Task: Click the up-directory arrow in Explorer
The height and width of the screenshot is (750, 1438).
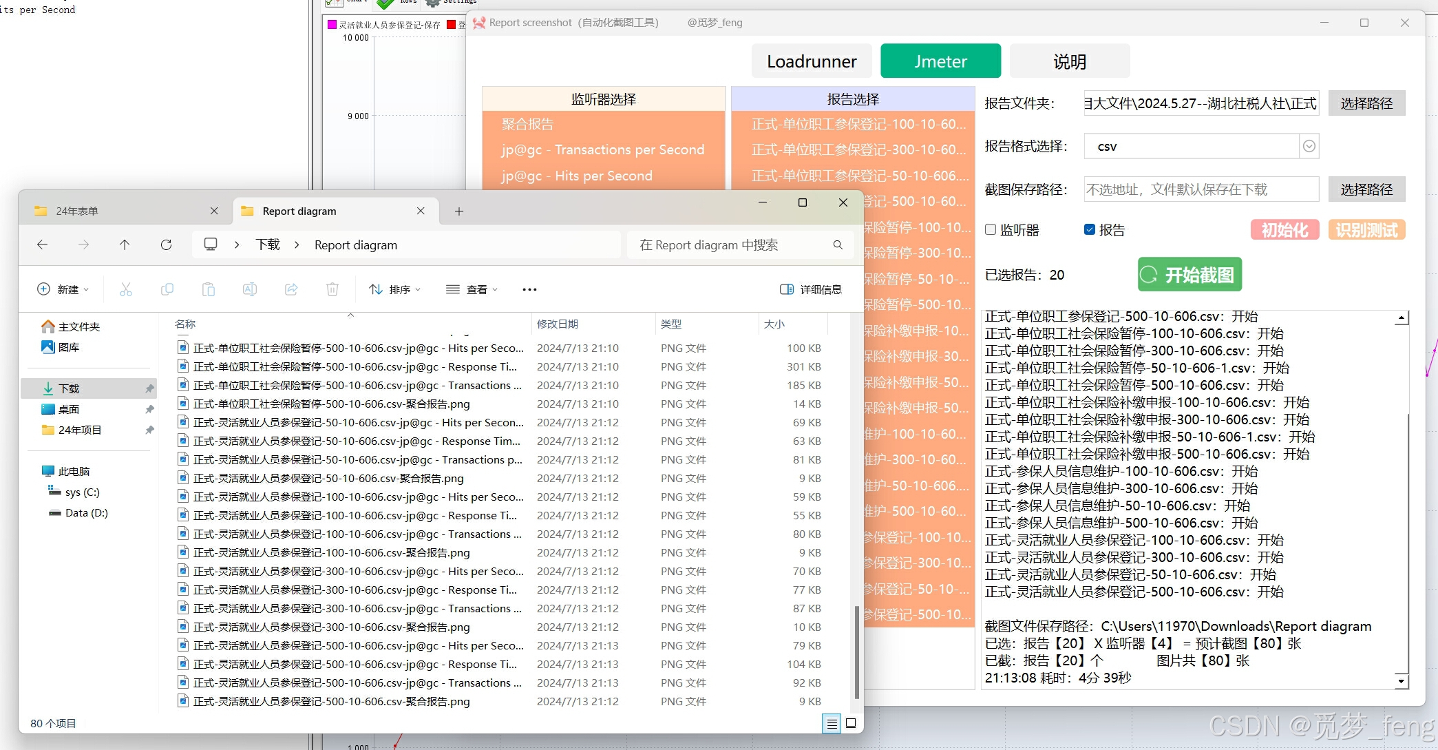Action: tap(125, 244)
